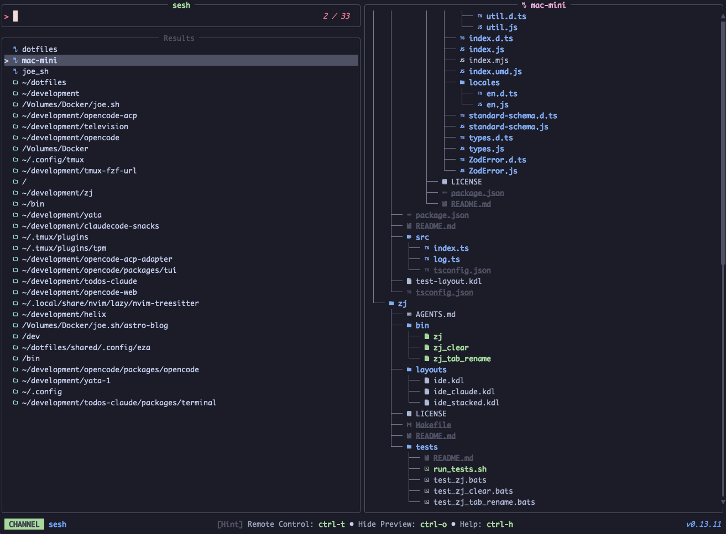The height and width of the screenshot is (534, 726).
Task: Toggle the src folder in preview
Action: [409, 237]
